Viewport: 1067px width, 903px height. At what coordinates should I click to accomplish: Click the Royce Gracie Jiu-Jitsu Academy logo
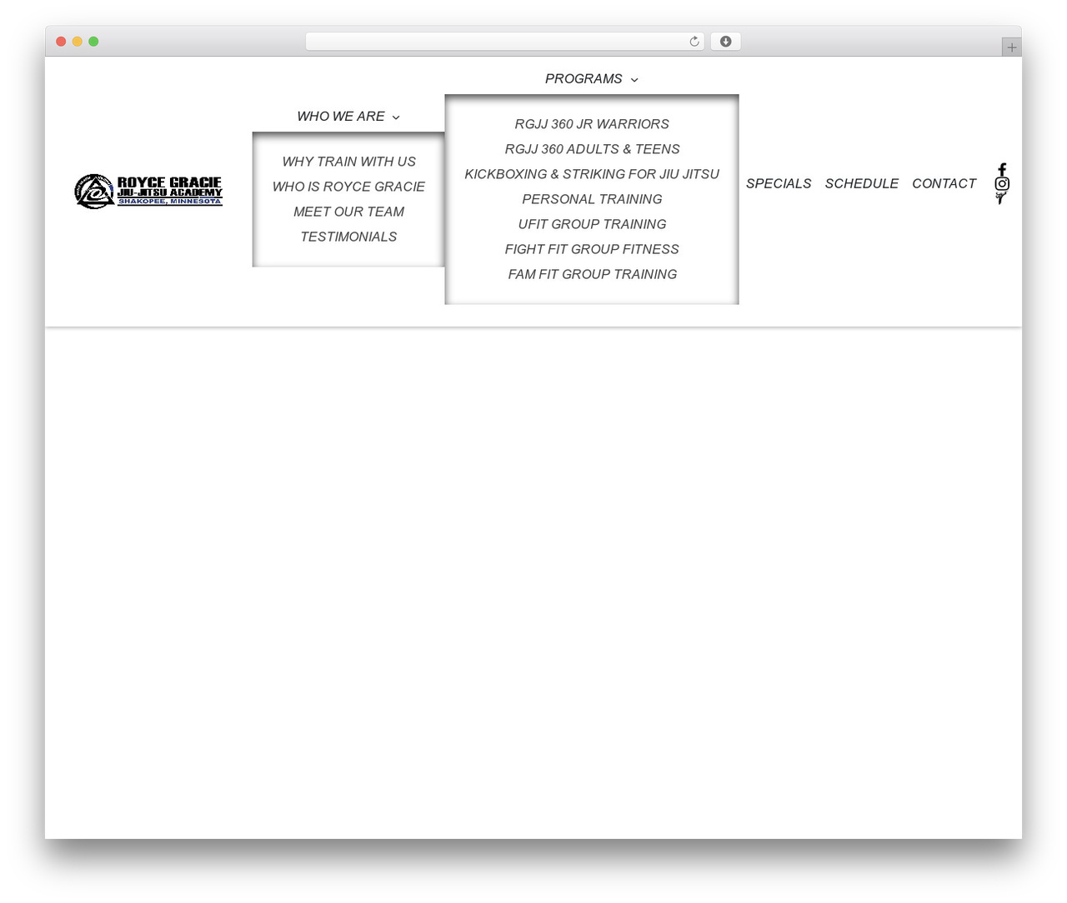tap(148, 192)
